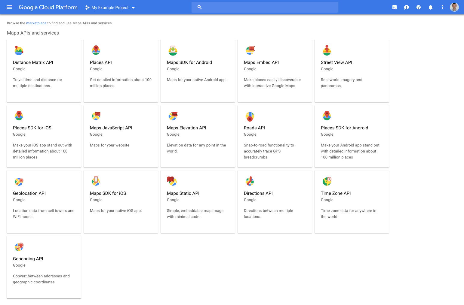Click the marketplace link
Image resolution: width=464 pixels, height=305 pixels.
(x=36, y=23)
